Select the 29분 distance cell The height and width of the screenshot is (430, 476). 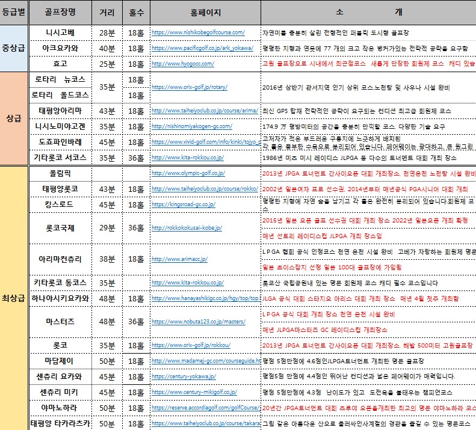(107, 228)
